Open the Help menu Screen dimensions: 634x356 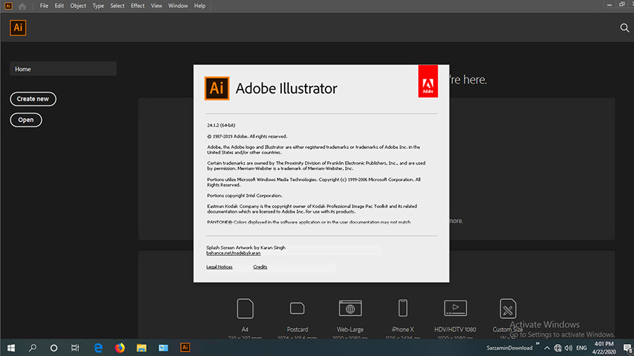(200, 6)
